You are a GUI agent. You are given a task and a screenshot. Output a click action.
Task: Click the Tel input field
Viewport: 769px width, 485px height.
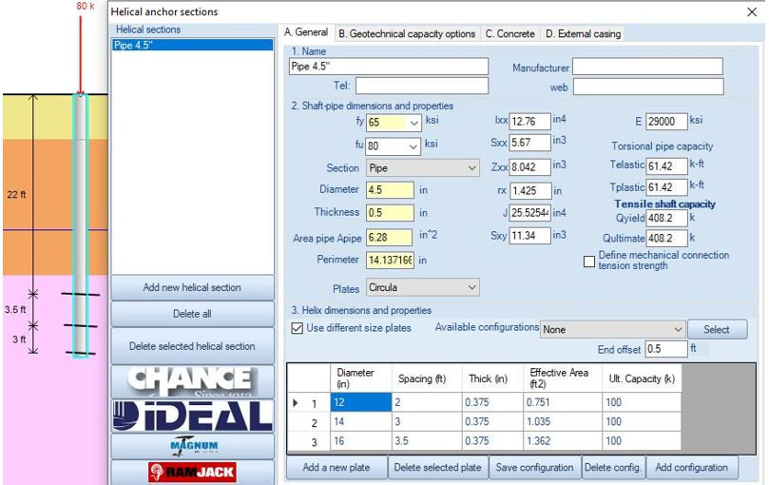coord(422,86)
